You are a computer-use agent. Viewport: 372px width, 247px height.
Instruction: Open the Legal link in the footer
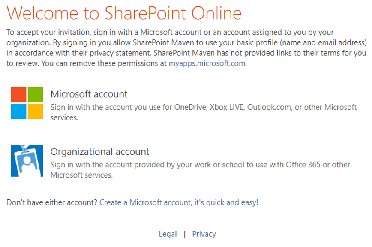[x=168, y=234]
